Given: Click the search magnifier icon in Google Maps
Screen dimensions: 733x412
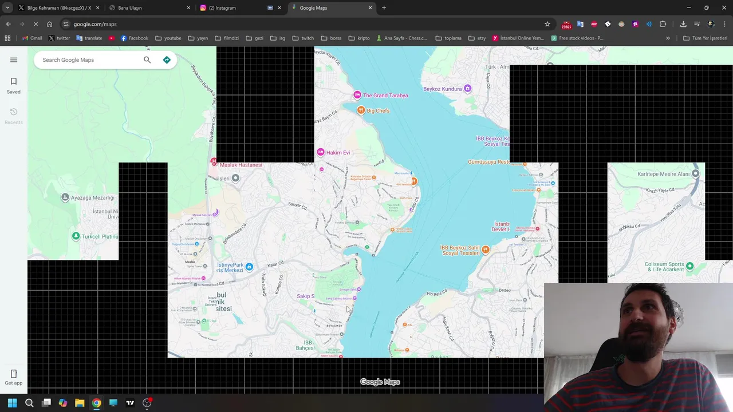Looking at the screenshot, I should pos(147,60).
